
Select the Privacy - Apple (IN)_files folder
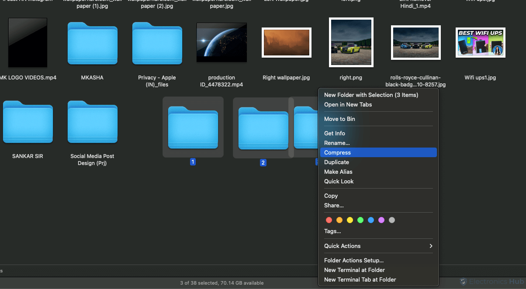[x=157, y=44]
